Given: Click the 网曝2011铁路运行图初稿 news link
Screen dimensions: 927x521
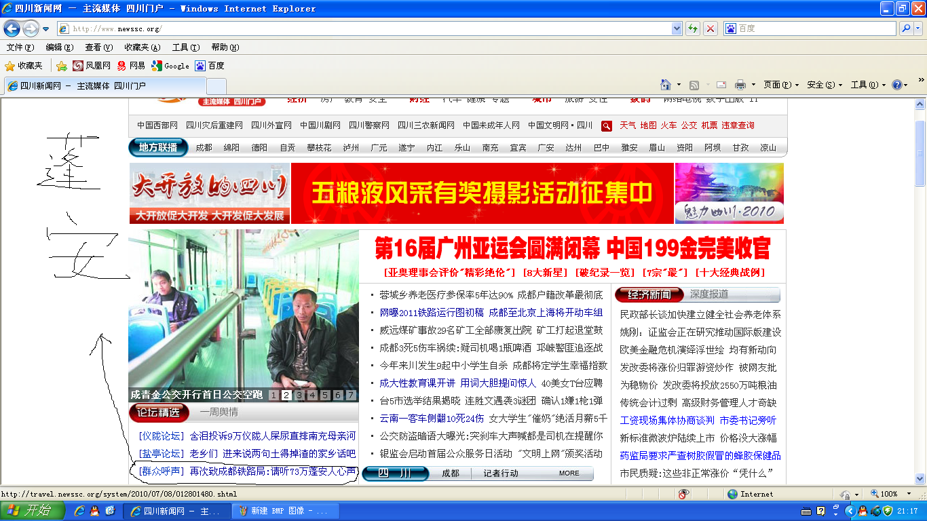Looking at the screenshot, I should 432,312.
